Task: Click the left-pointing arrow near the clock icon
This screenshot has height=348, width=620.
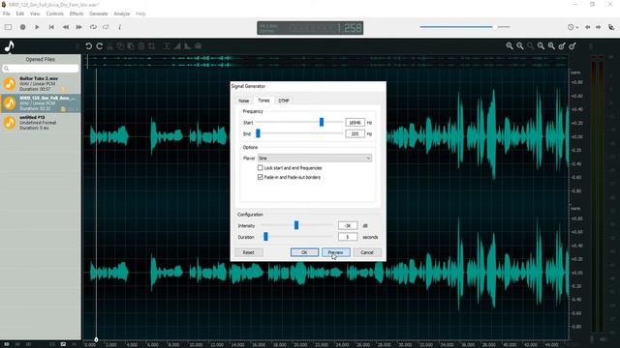Action: click(588, 27)
